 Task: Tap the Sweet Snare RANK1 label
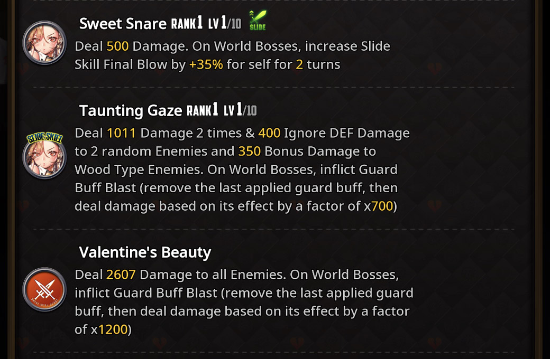pyautogui.click(x=187, y=23)
